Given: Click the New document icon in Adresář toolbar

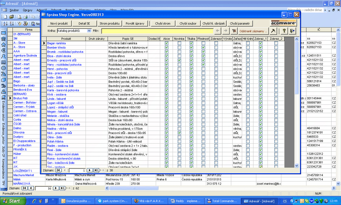Looking at the screenshot, I should 5,17.
